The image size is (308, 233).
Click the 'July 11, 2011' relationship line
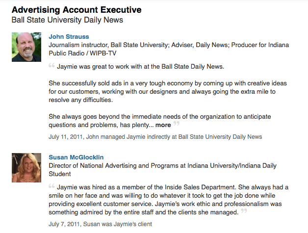click(x=155, y=137)
